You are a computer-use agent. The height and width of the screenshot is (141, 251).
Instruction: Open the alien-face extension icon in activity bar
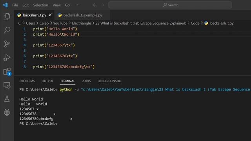pos(7,112)
